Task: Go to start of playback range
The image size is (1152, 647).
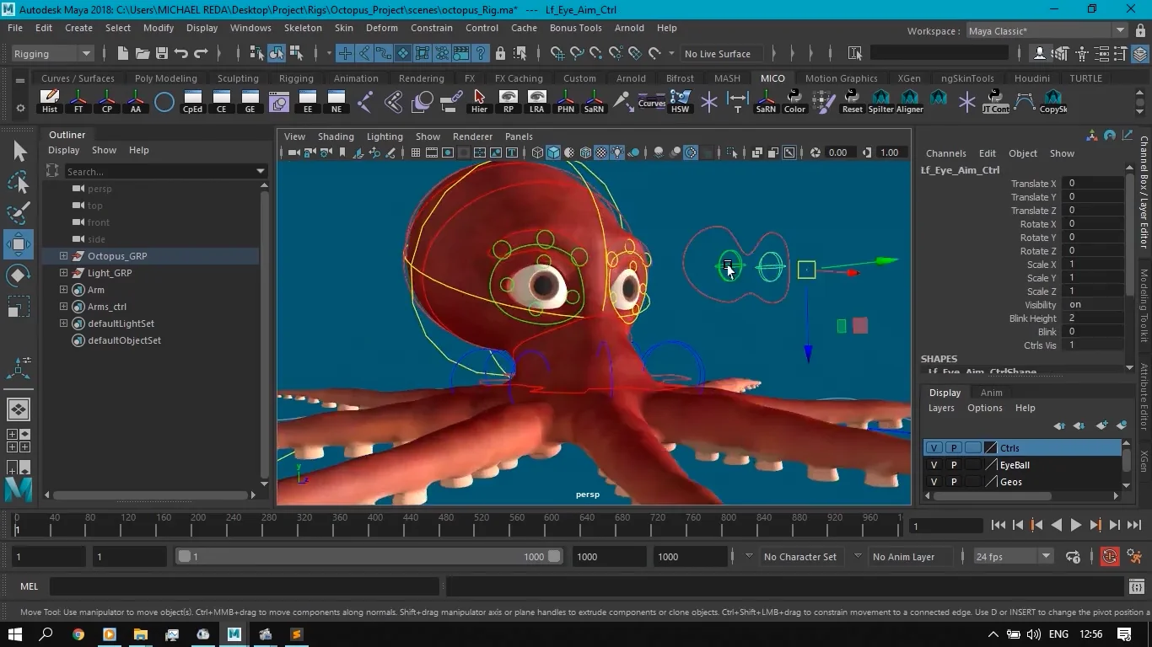Action: click(999, 525)
